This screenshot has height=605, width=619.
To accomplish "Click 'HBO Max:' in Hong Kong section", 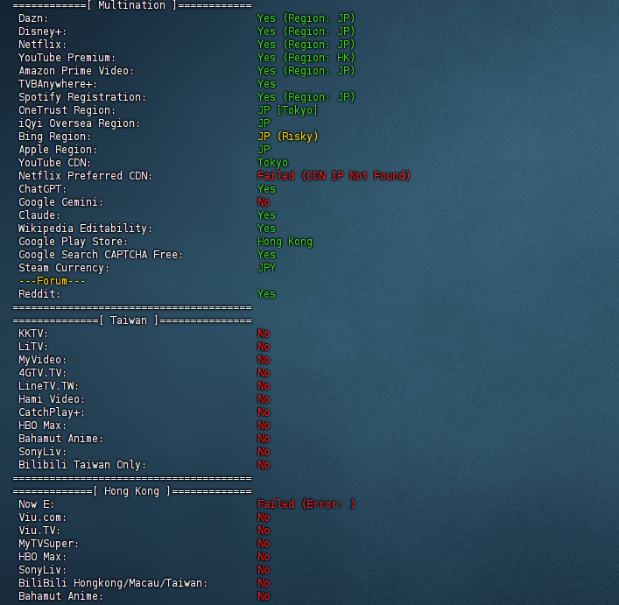I will 42,557.
